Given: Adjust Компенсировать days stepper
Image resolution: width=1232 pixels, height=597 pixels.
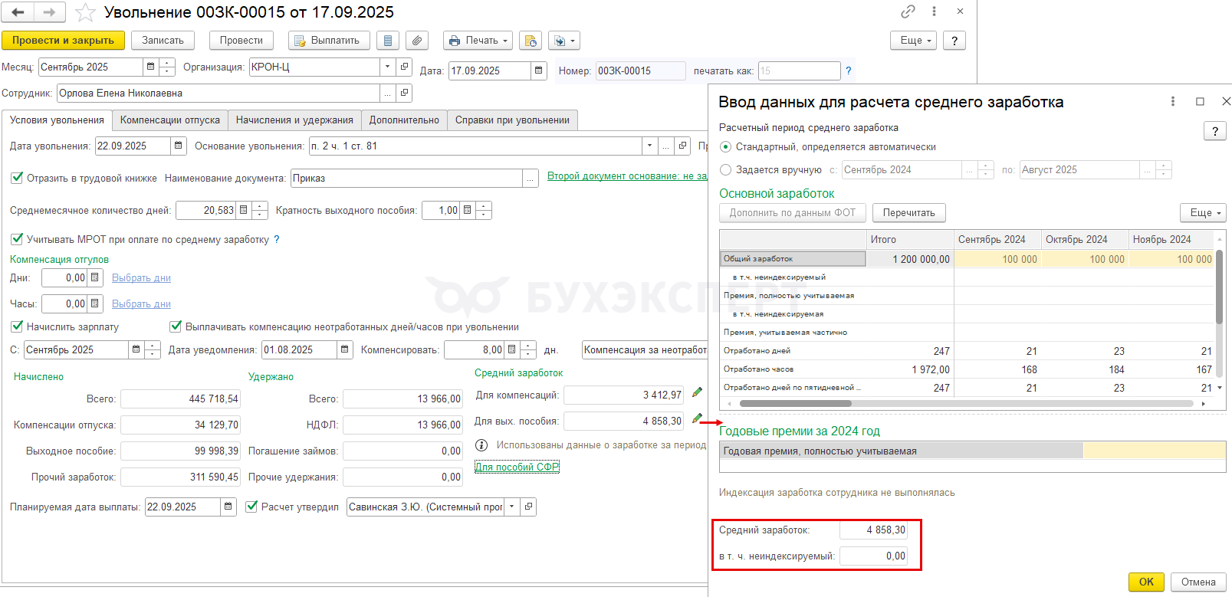Looking at the screenshot, I should point(528,350).
